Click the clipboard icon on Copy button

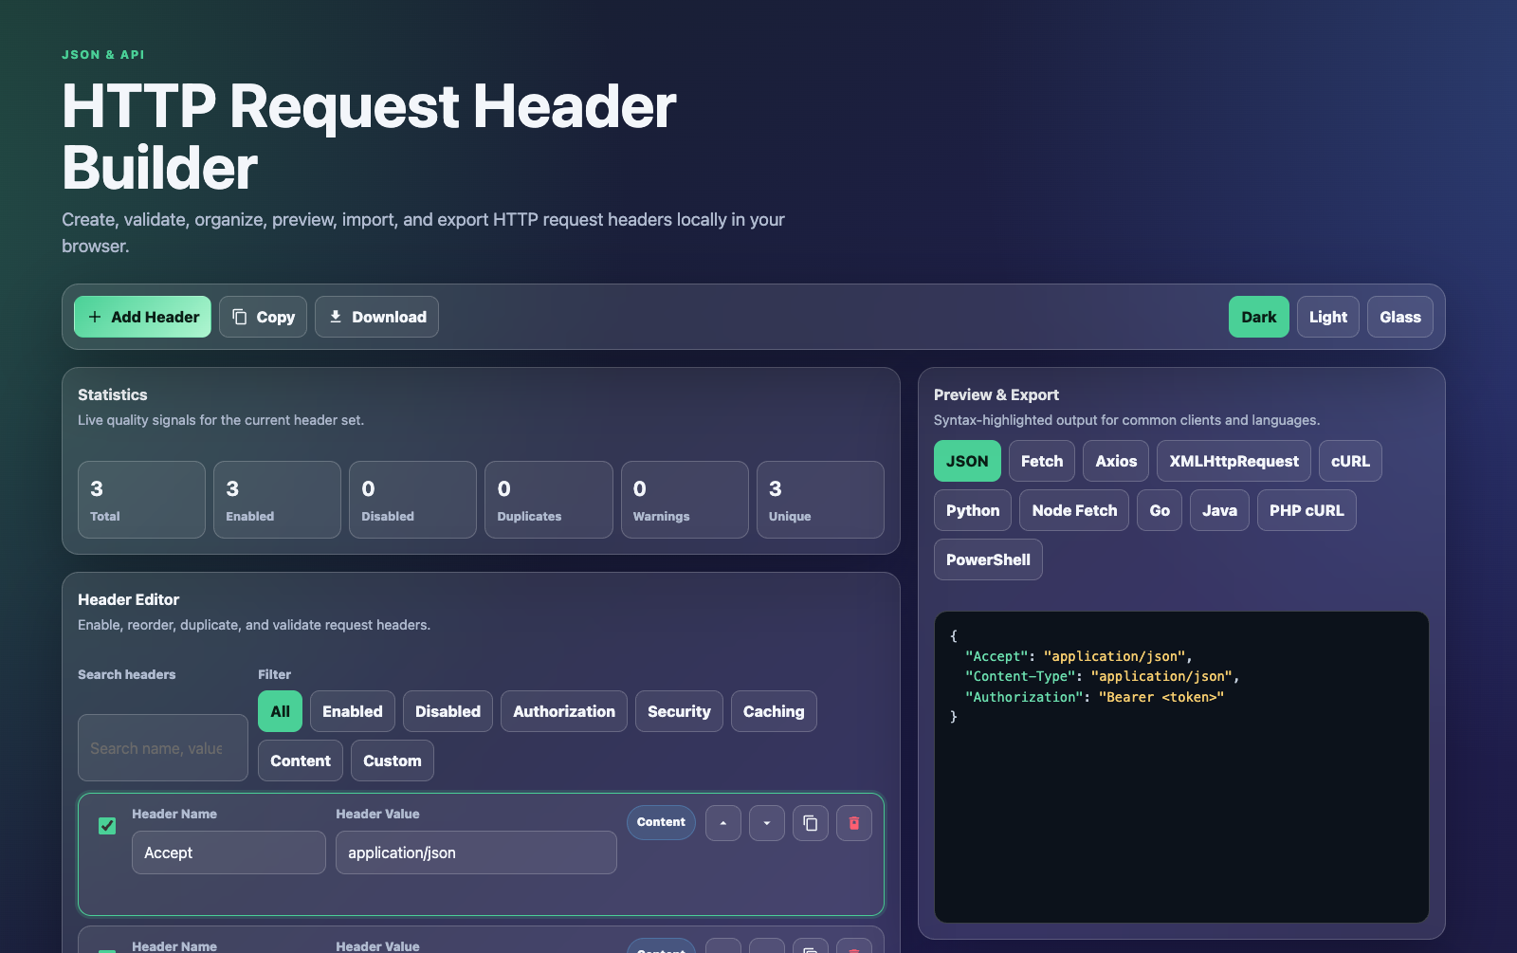click(x=240, y=317)
